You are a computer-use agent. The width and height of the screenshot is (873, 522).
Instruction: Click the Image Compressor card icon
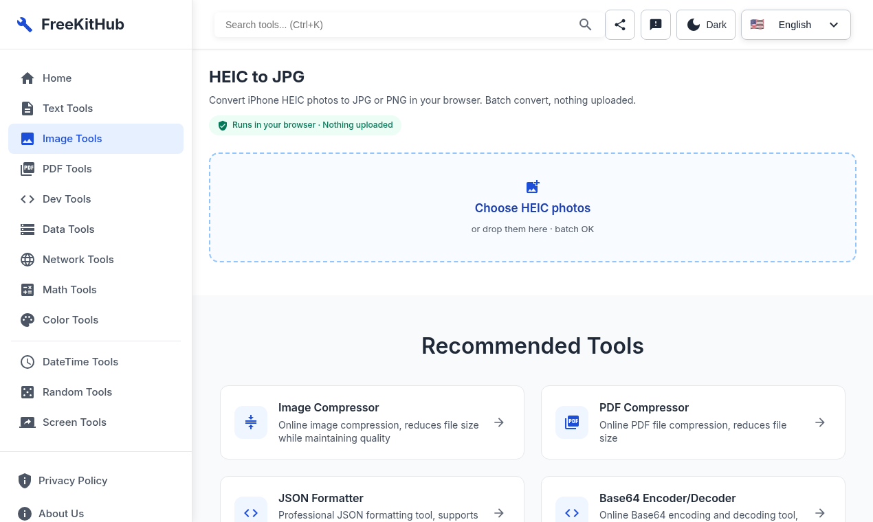point(251,422)
